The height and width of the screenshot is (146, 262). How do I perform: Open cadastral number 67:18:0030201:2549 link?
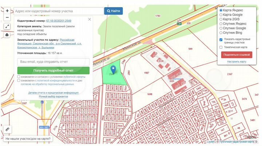tap(59, 21)
